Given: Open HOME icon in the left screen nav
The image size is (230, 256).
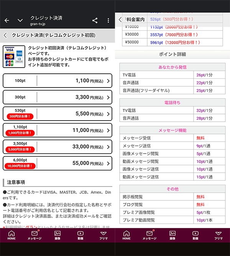Looking at the screenshot, I should (x=11, y=235).
